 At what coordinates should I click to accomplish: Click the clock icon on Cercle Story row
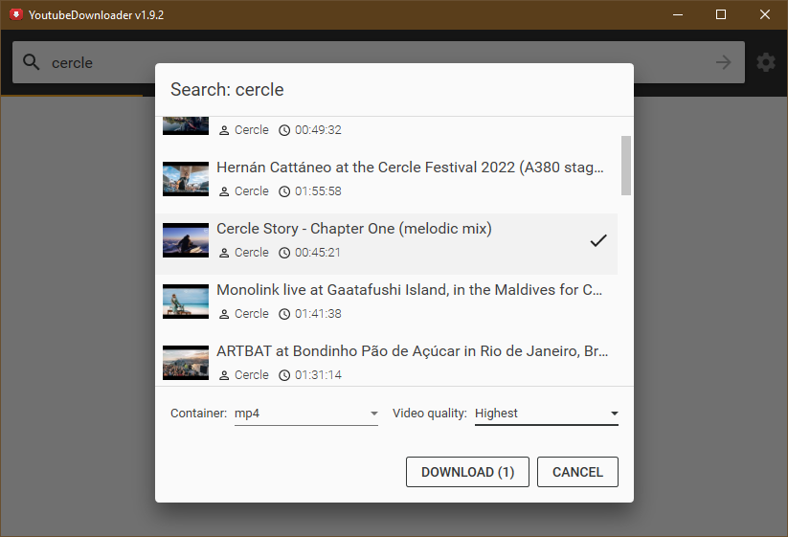point(284,253)
